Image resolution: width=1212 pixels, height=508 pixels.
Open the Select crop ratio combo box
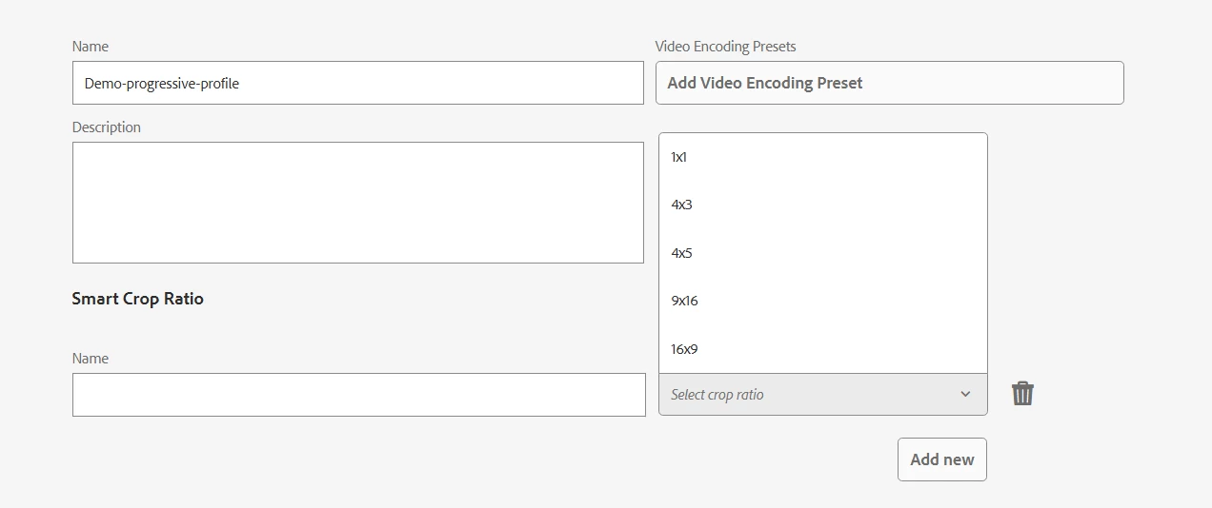822,395
